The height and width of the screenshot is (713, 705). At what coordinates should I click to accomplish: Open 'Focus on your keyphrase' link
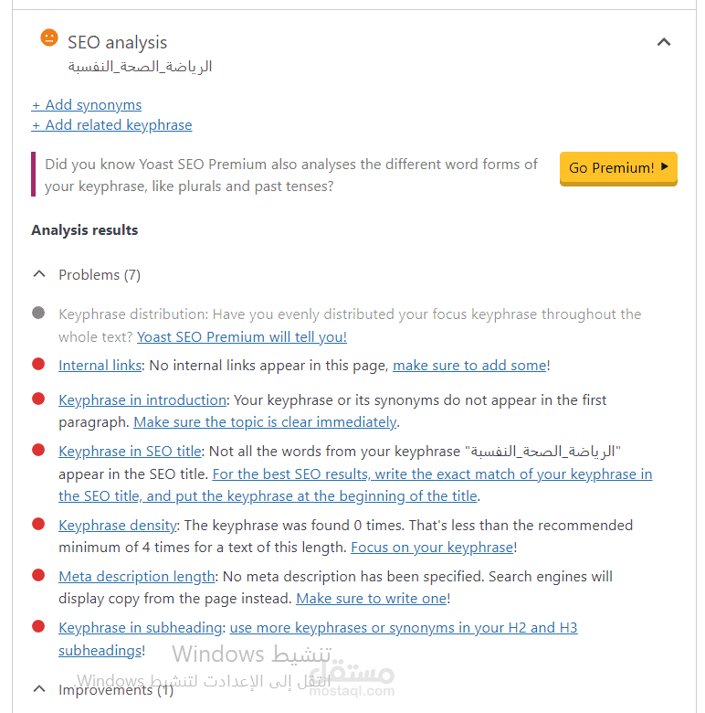(432, 548)
